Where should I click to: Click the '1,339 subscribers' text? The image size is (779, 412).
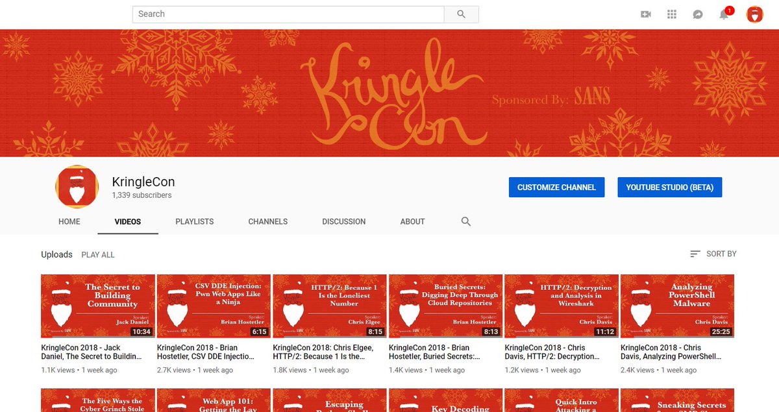pos(142,195)
